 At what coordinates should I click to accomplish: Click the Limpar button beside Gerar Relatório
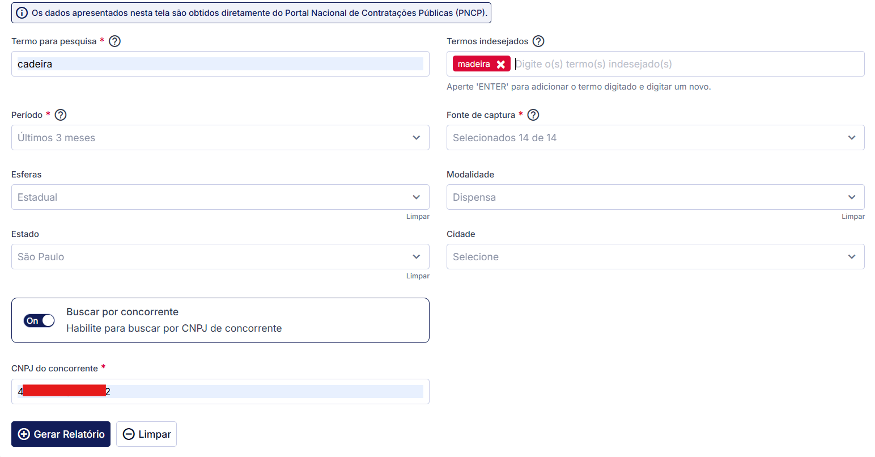pos(147,434)
